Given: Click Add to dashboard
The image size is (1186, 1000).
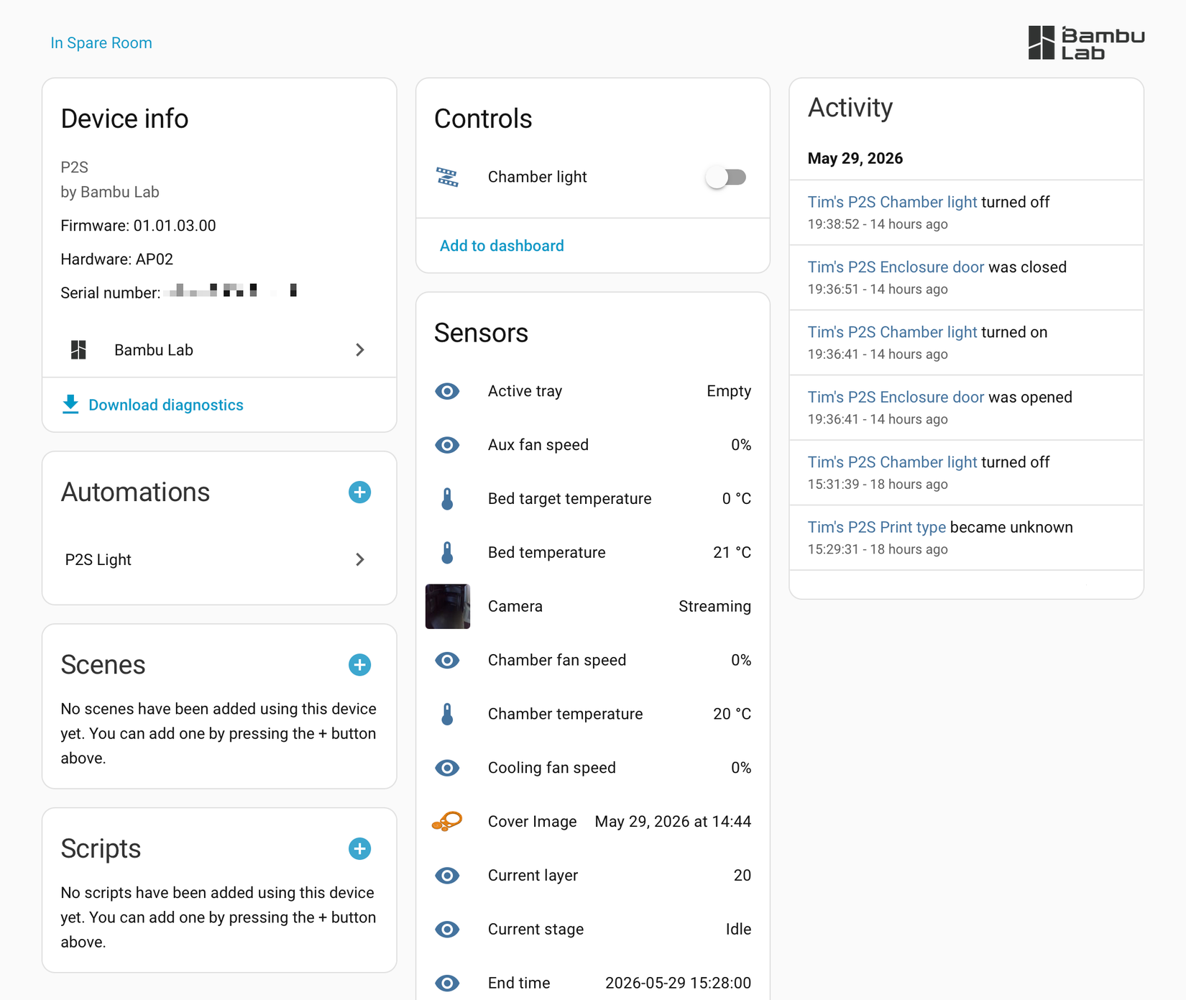Looking at the screenshot, I should 502,246.
